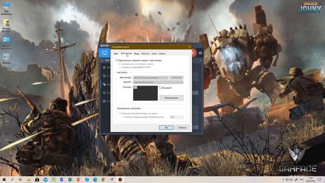Open This PC desktop icon
Screen dimensions: 325x183
[x=7, y=9]
